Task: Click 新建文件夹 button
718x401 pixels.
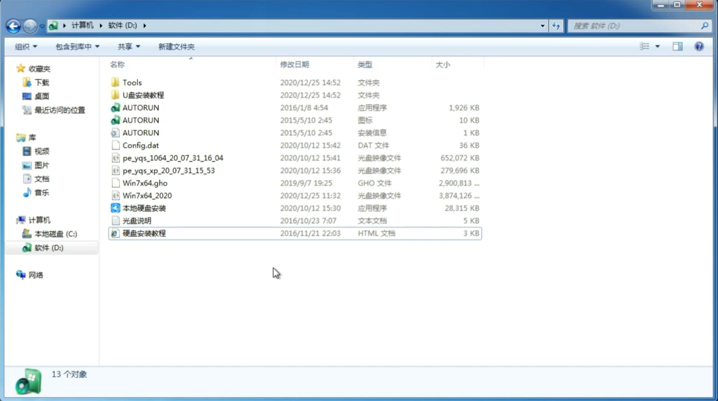Action: (176, 46)
